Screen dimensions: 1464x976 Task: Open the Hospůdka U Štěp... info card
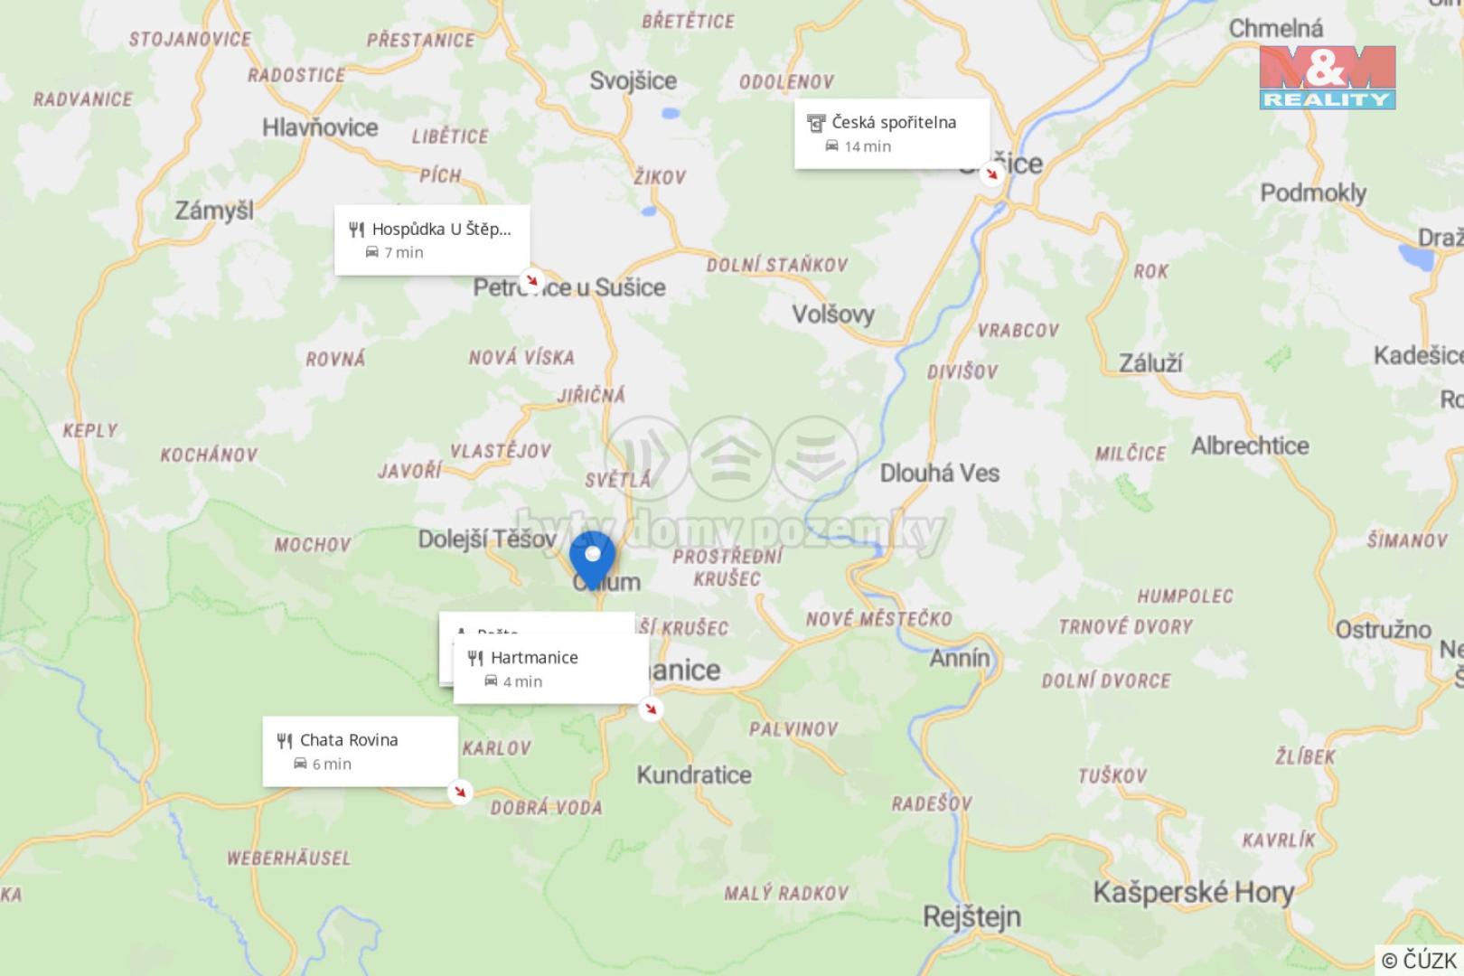[x=432, y=240]
